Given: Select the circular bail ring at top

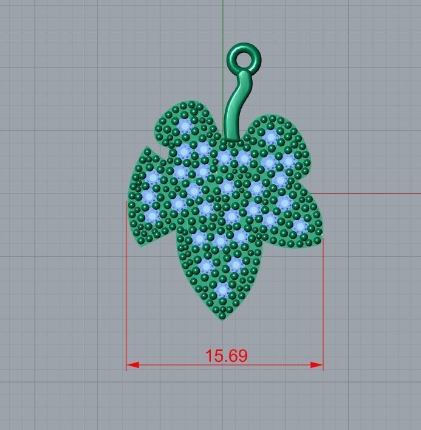Looking at the screenshot, I should click(244, 58).
